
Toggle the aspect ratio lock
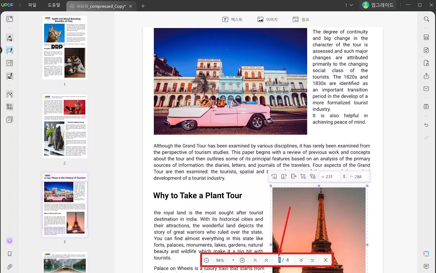point(344,176)
